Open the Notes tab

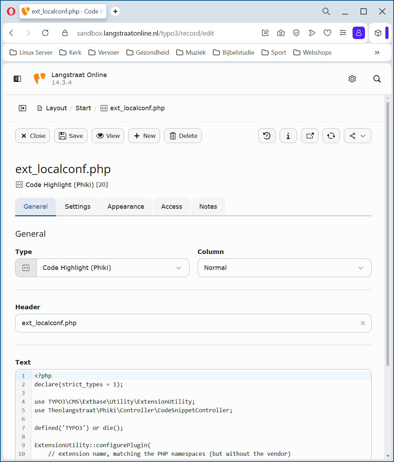[x=208, y=207]
